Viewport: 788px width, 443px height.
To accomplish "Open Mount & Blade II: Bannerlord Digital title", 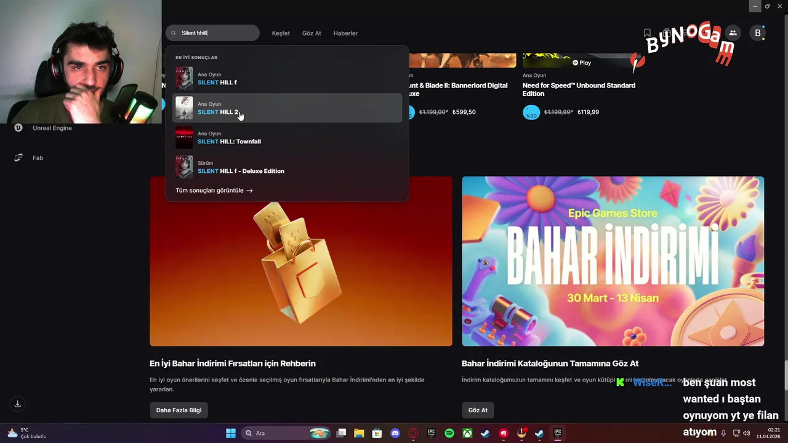I will click(457, 89).
